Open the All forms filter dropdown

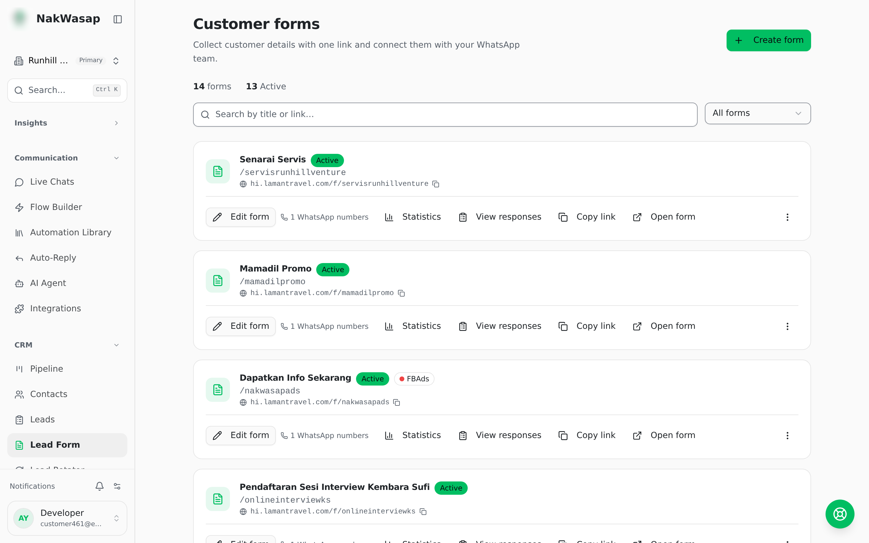point(758,113)
